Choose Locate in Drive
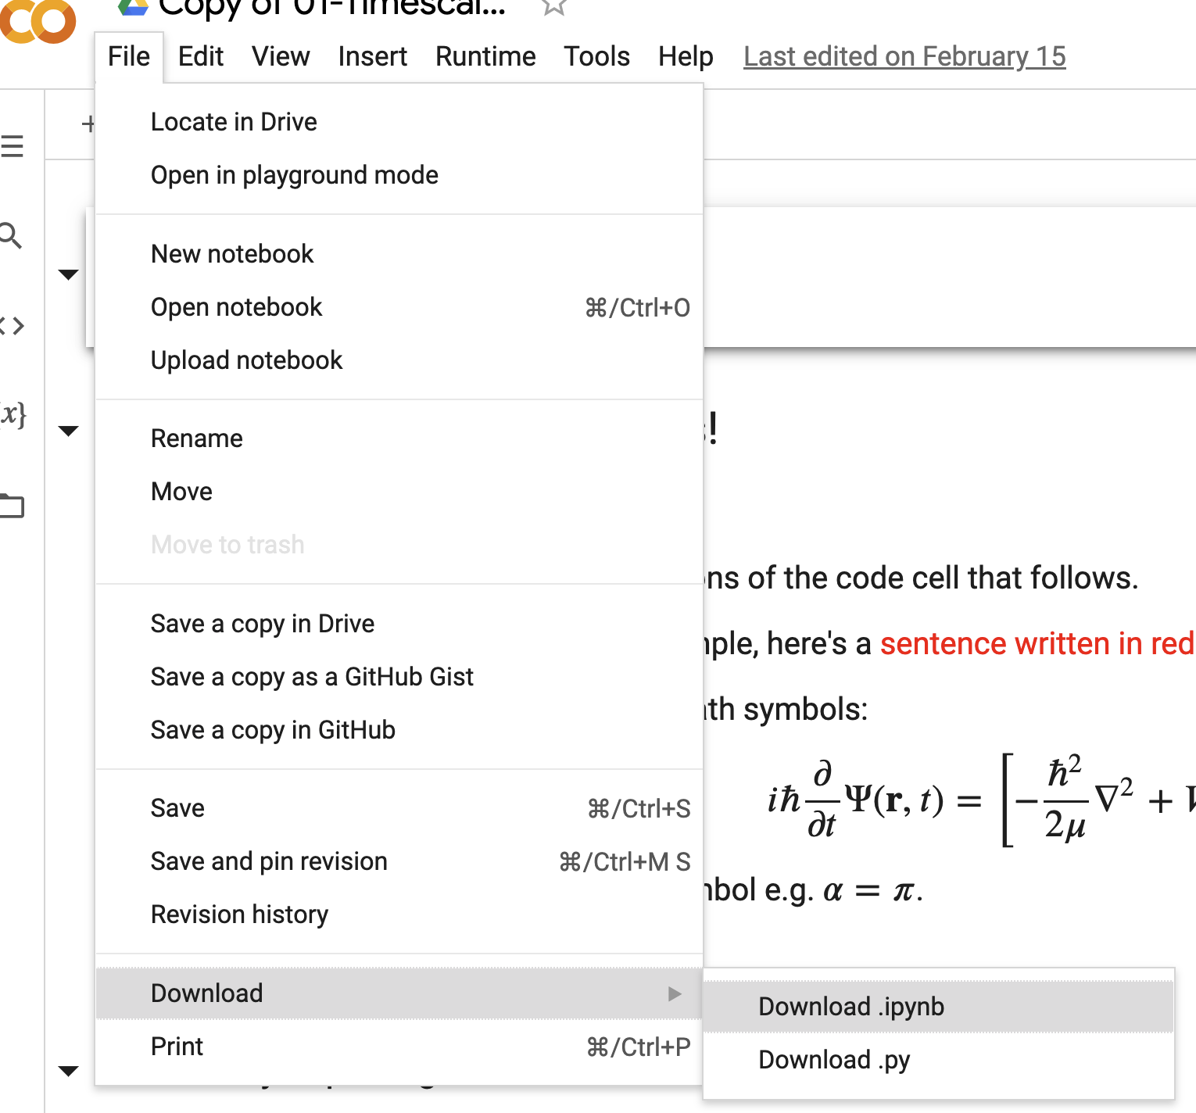 pos(399,122)
